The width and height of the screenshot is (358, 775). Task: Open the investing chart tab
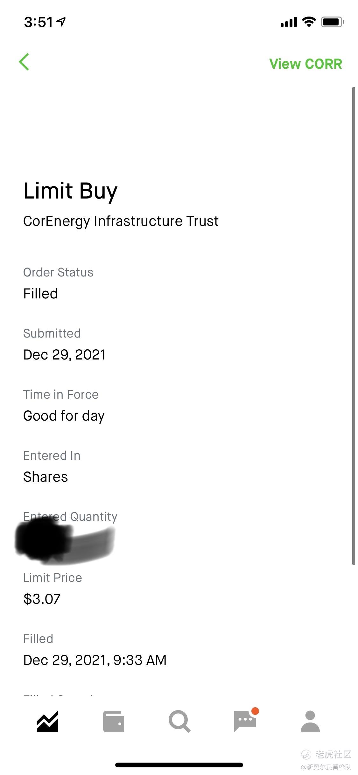click(x=48, y=722)
